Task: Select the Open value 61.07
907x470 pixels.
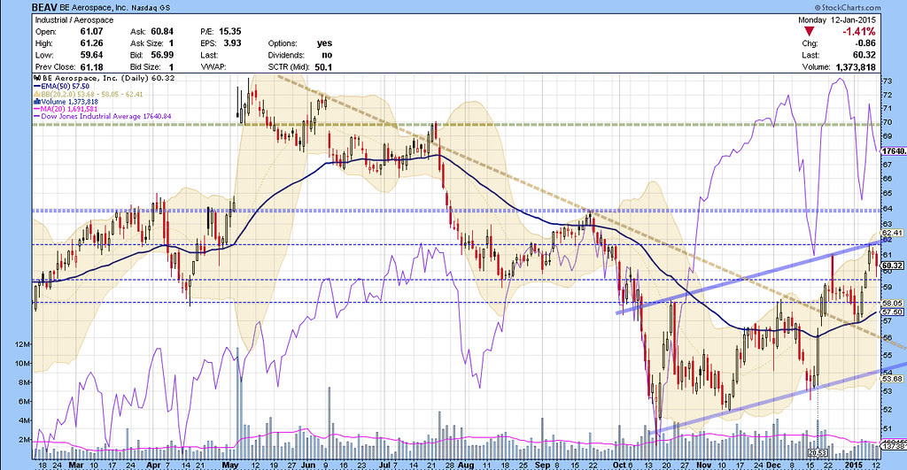Action: pyautogui.click(x=91, y=32)
